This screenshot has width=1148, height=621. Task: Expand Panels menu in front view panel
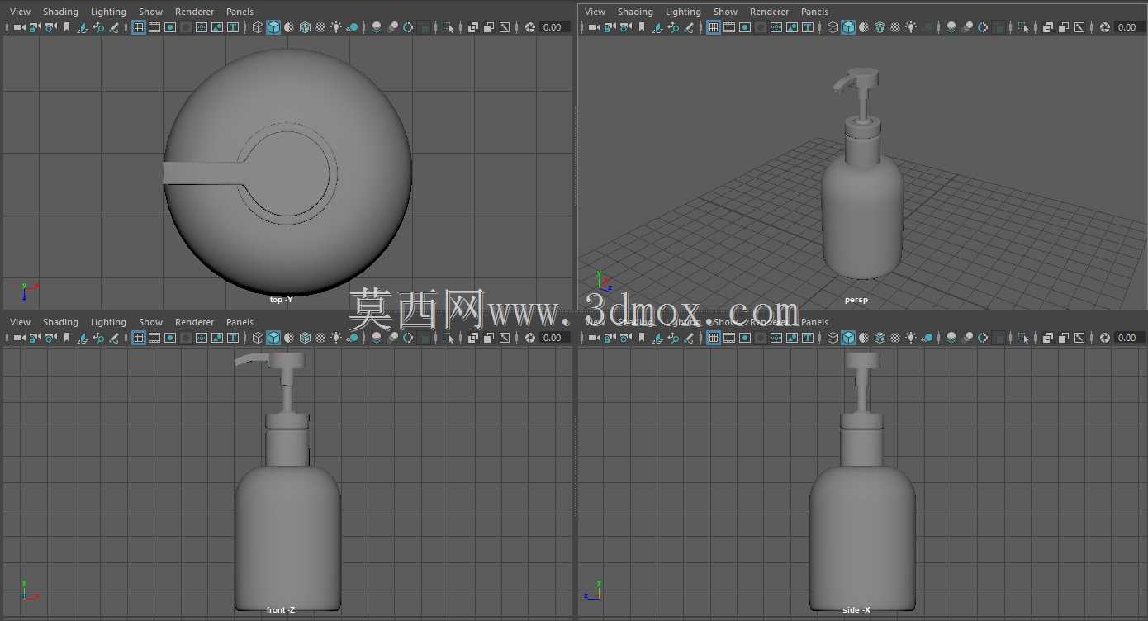tap(240, 322)
